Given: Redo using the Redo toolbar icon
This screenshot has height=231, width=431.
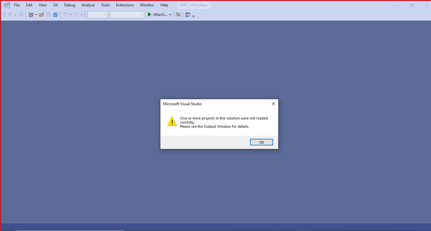Looking at the screenshot, I should (77, 14).
